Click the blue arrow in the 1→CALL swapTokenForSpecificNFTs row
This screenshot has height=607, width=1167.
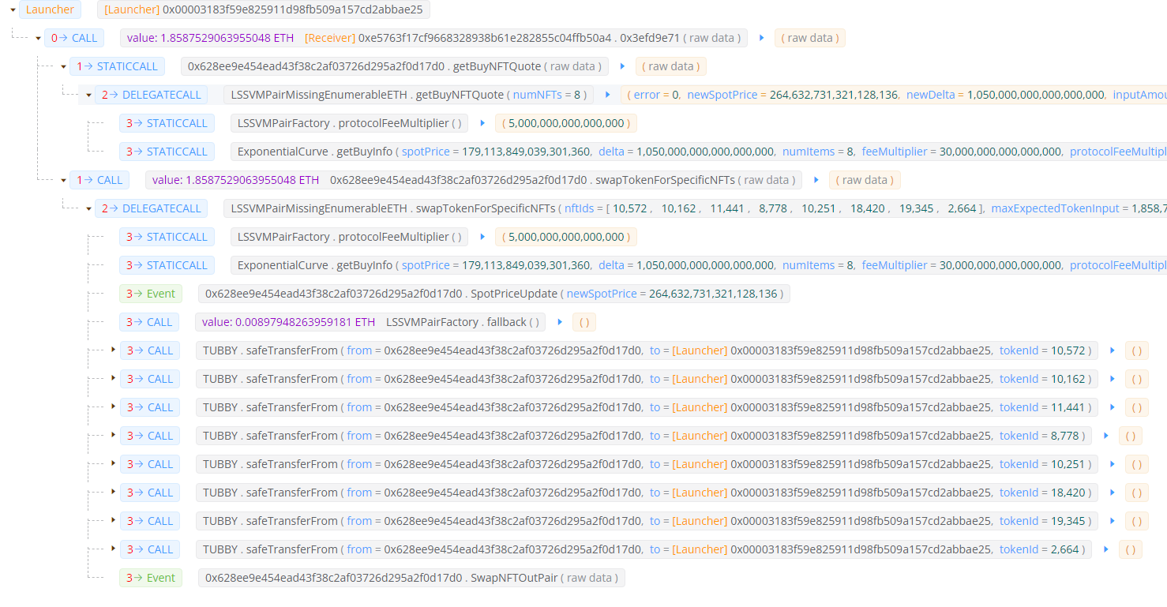click(816, 180)
